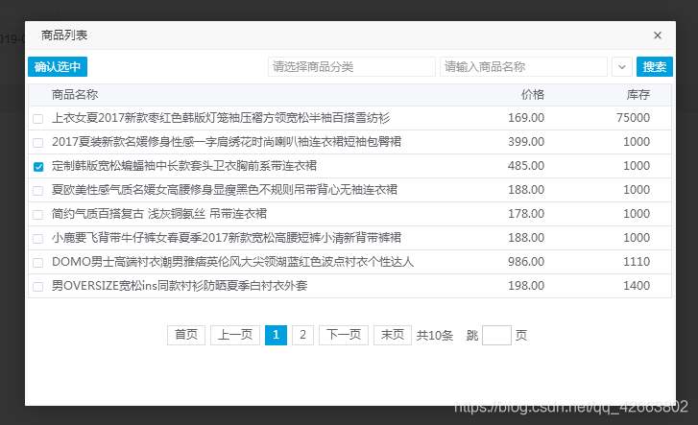Click the 商品名称 column header
This screenshot has width=698, height=425.
point(75,94)
